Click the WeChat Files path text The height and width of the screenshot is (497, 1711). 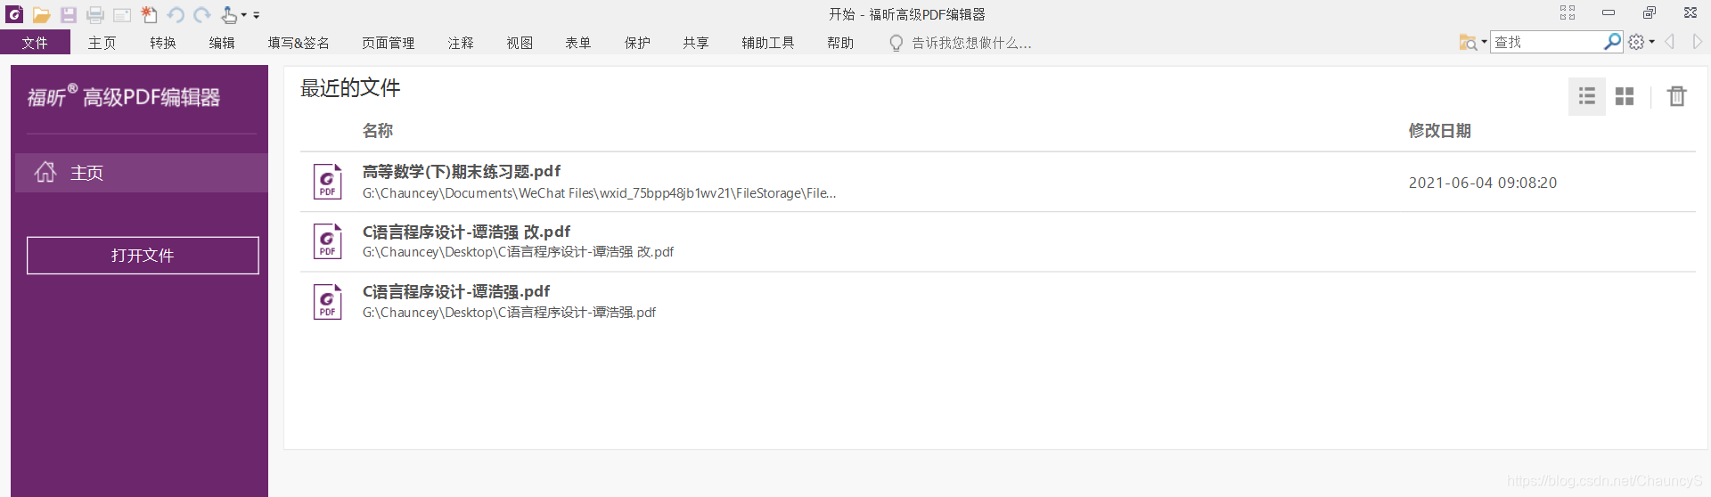(x=599, y=193)
